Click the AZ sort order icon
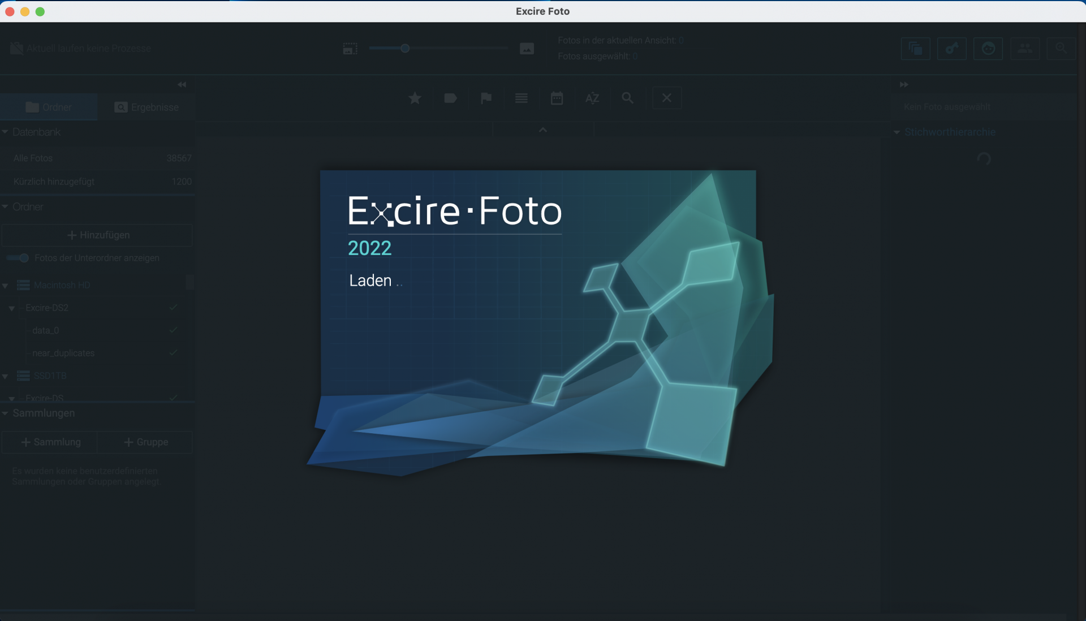The width and height of the screenshot is (1086, 621). pos(592,98)
